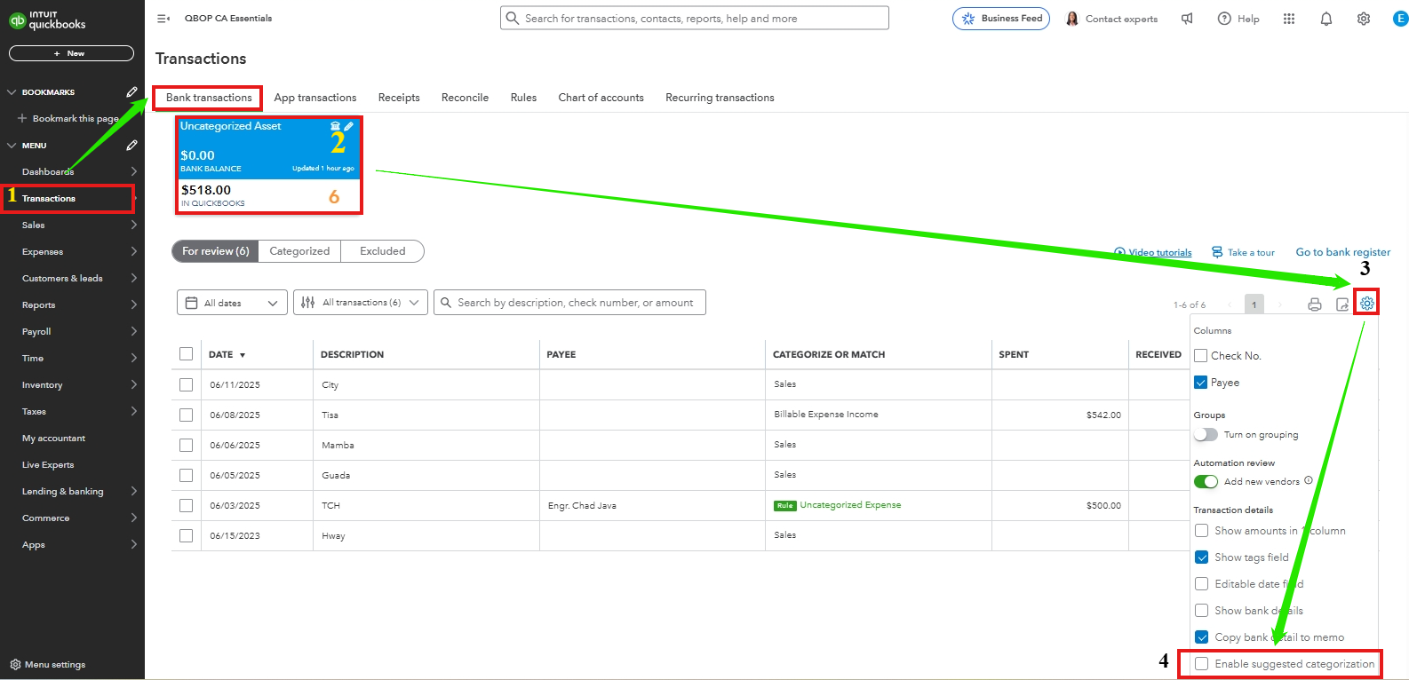Open Chart of accounts tab
The width and height of the screenshot is (1409, 680).
601,98
